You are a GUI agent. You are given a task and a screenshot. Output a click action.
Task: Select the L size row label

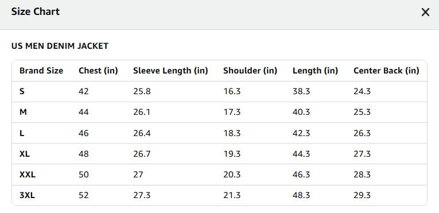(x=22, y=133)
